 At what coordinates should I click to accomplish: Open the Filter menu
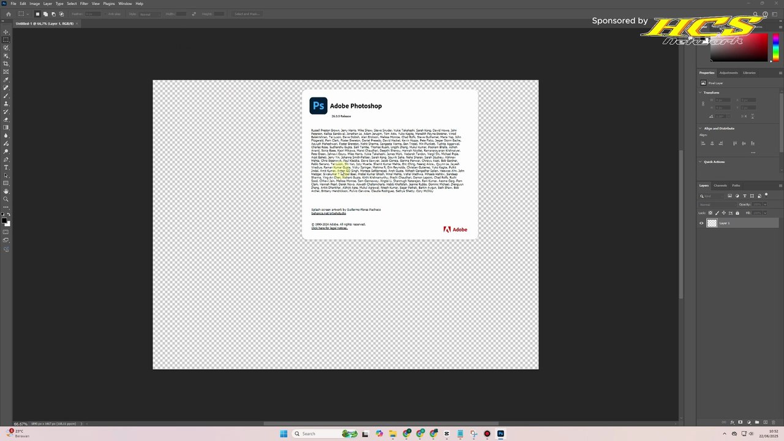84,4
